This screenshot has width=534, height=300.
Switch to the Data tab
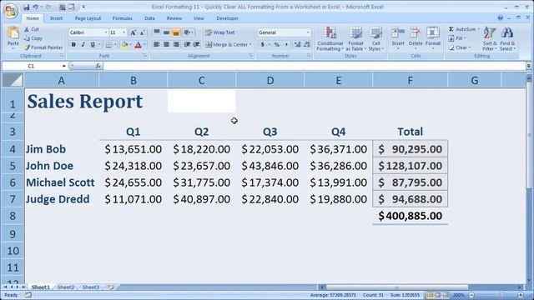coord(149,18)
